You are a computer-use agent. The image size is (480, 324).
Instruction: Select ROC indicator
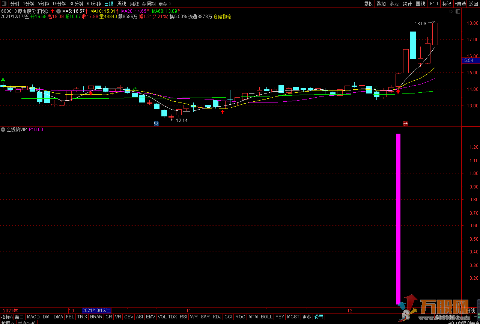pyautogui.click(x=240, y=317)
